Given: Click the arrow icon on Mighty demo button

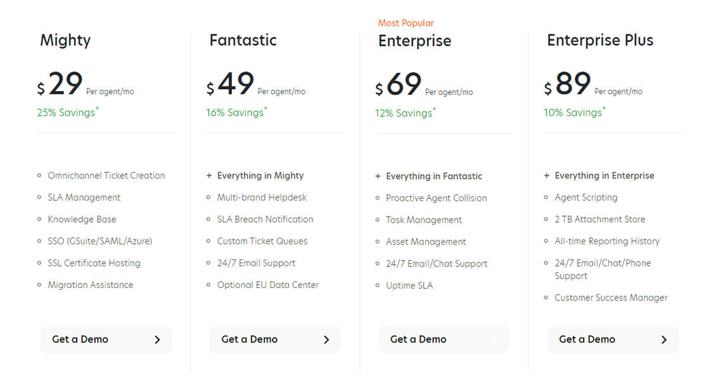Looking at the screenshot, I should pos(157,340).
